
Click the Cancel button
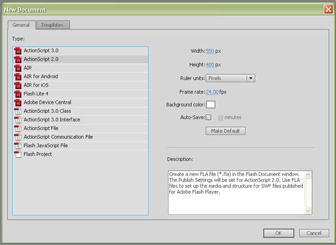[314, 233]
